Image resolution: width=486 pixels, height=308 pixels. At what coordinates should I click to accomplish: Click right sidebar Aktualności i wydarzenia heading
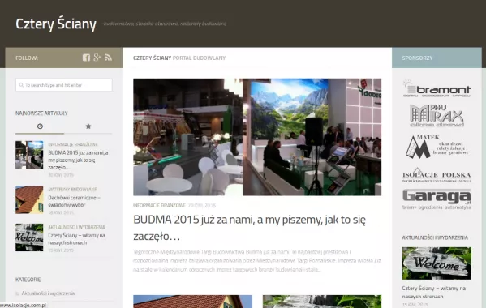pos(435,237)
